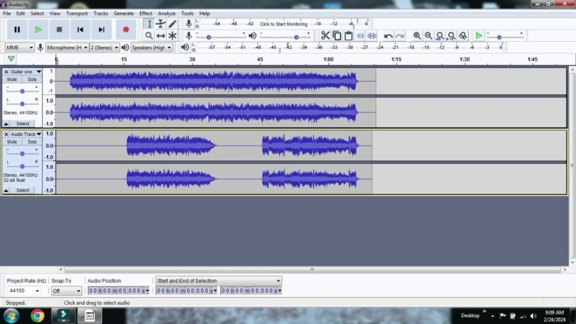Click Fit selection to width icon

(440, 36)
